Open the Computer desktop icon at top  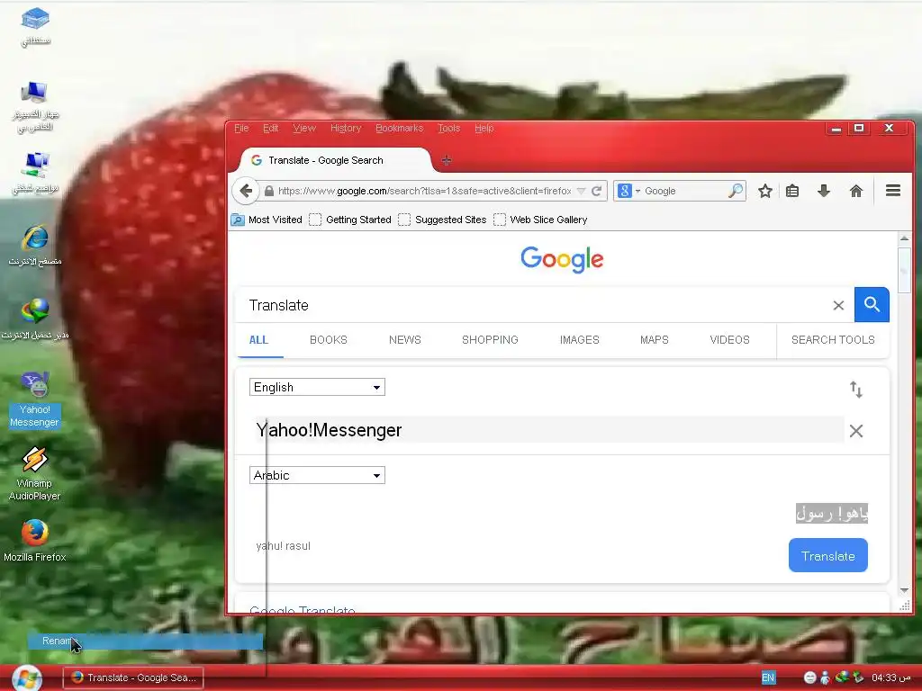(35, 26)
